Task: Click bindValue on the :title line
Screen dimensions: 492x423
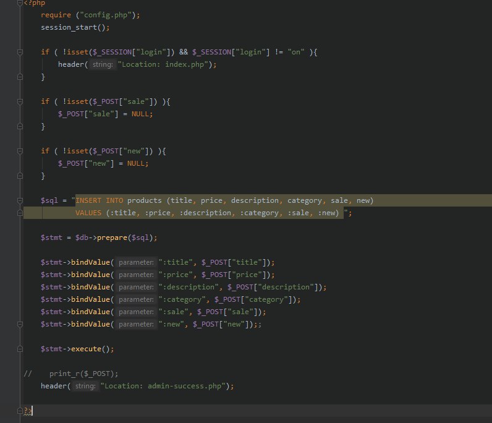Action: (x=90, y=262)
